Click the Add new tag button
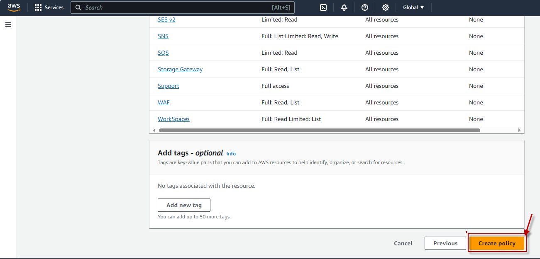 (184, 205)
